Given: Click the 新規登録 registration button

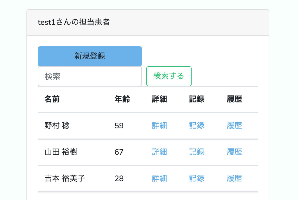Looking at the screenshot, I should 90,56.
